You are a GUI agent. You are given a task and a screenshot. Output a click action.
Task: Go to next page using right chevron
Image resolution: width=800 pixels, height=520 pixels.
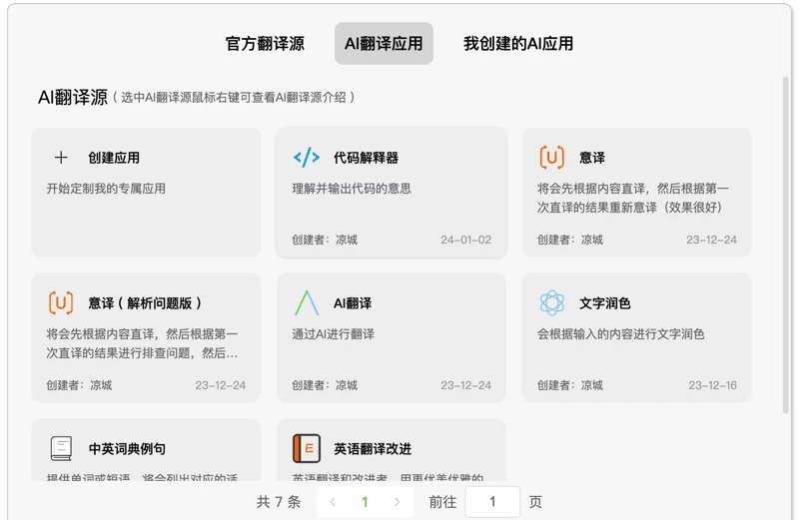pyautogui.click(x=397, y=502)
